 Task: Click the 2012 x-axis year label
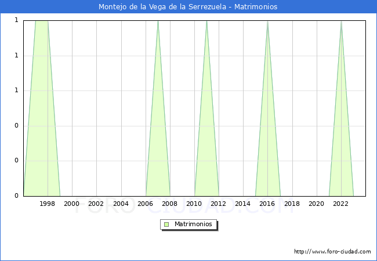[x=219, y=204]
